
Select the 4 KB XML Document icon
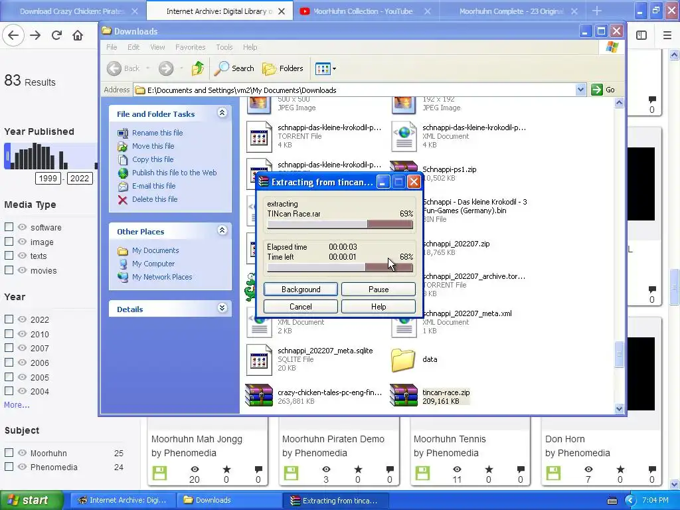tap(404, 137)
